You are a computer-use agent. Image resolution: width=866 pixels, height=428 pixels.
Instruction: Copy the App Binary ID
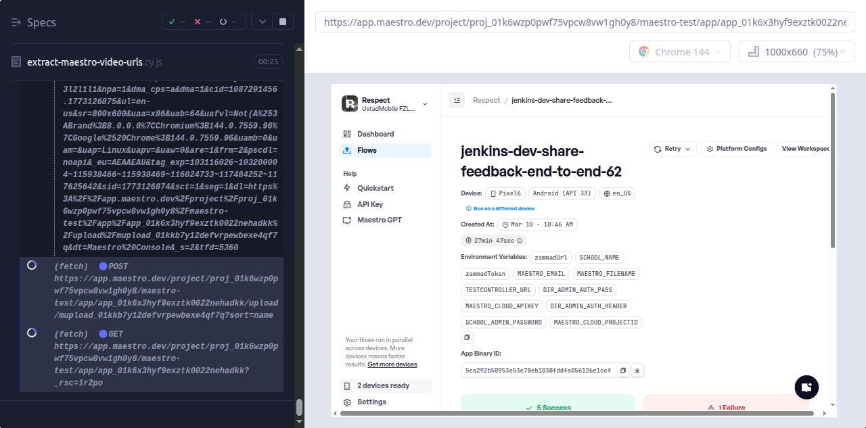[x=623, y=371]
